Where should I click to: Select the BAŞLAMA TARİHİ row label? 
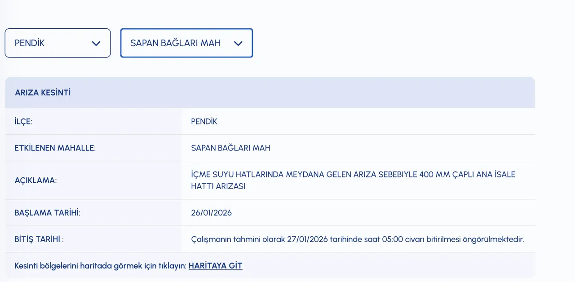47,213
